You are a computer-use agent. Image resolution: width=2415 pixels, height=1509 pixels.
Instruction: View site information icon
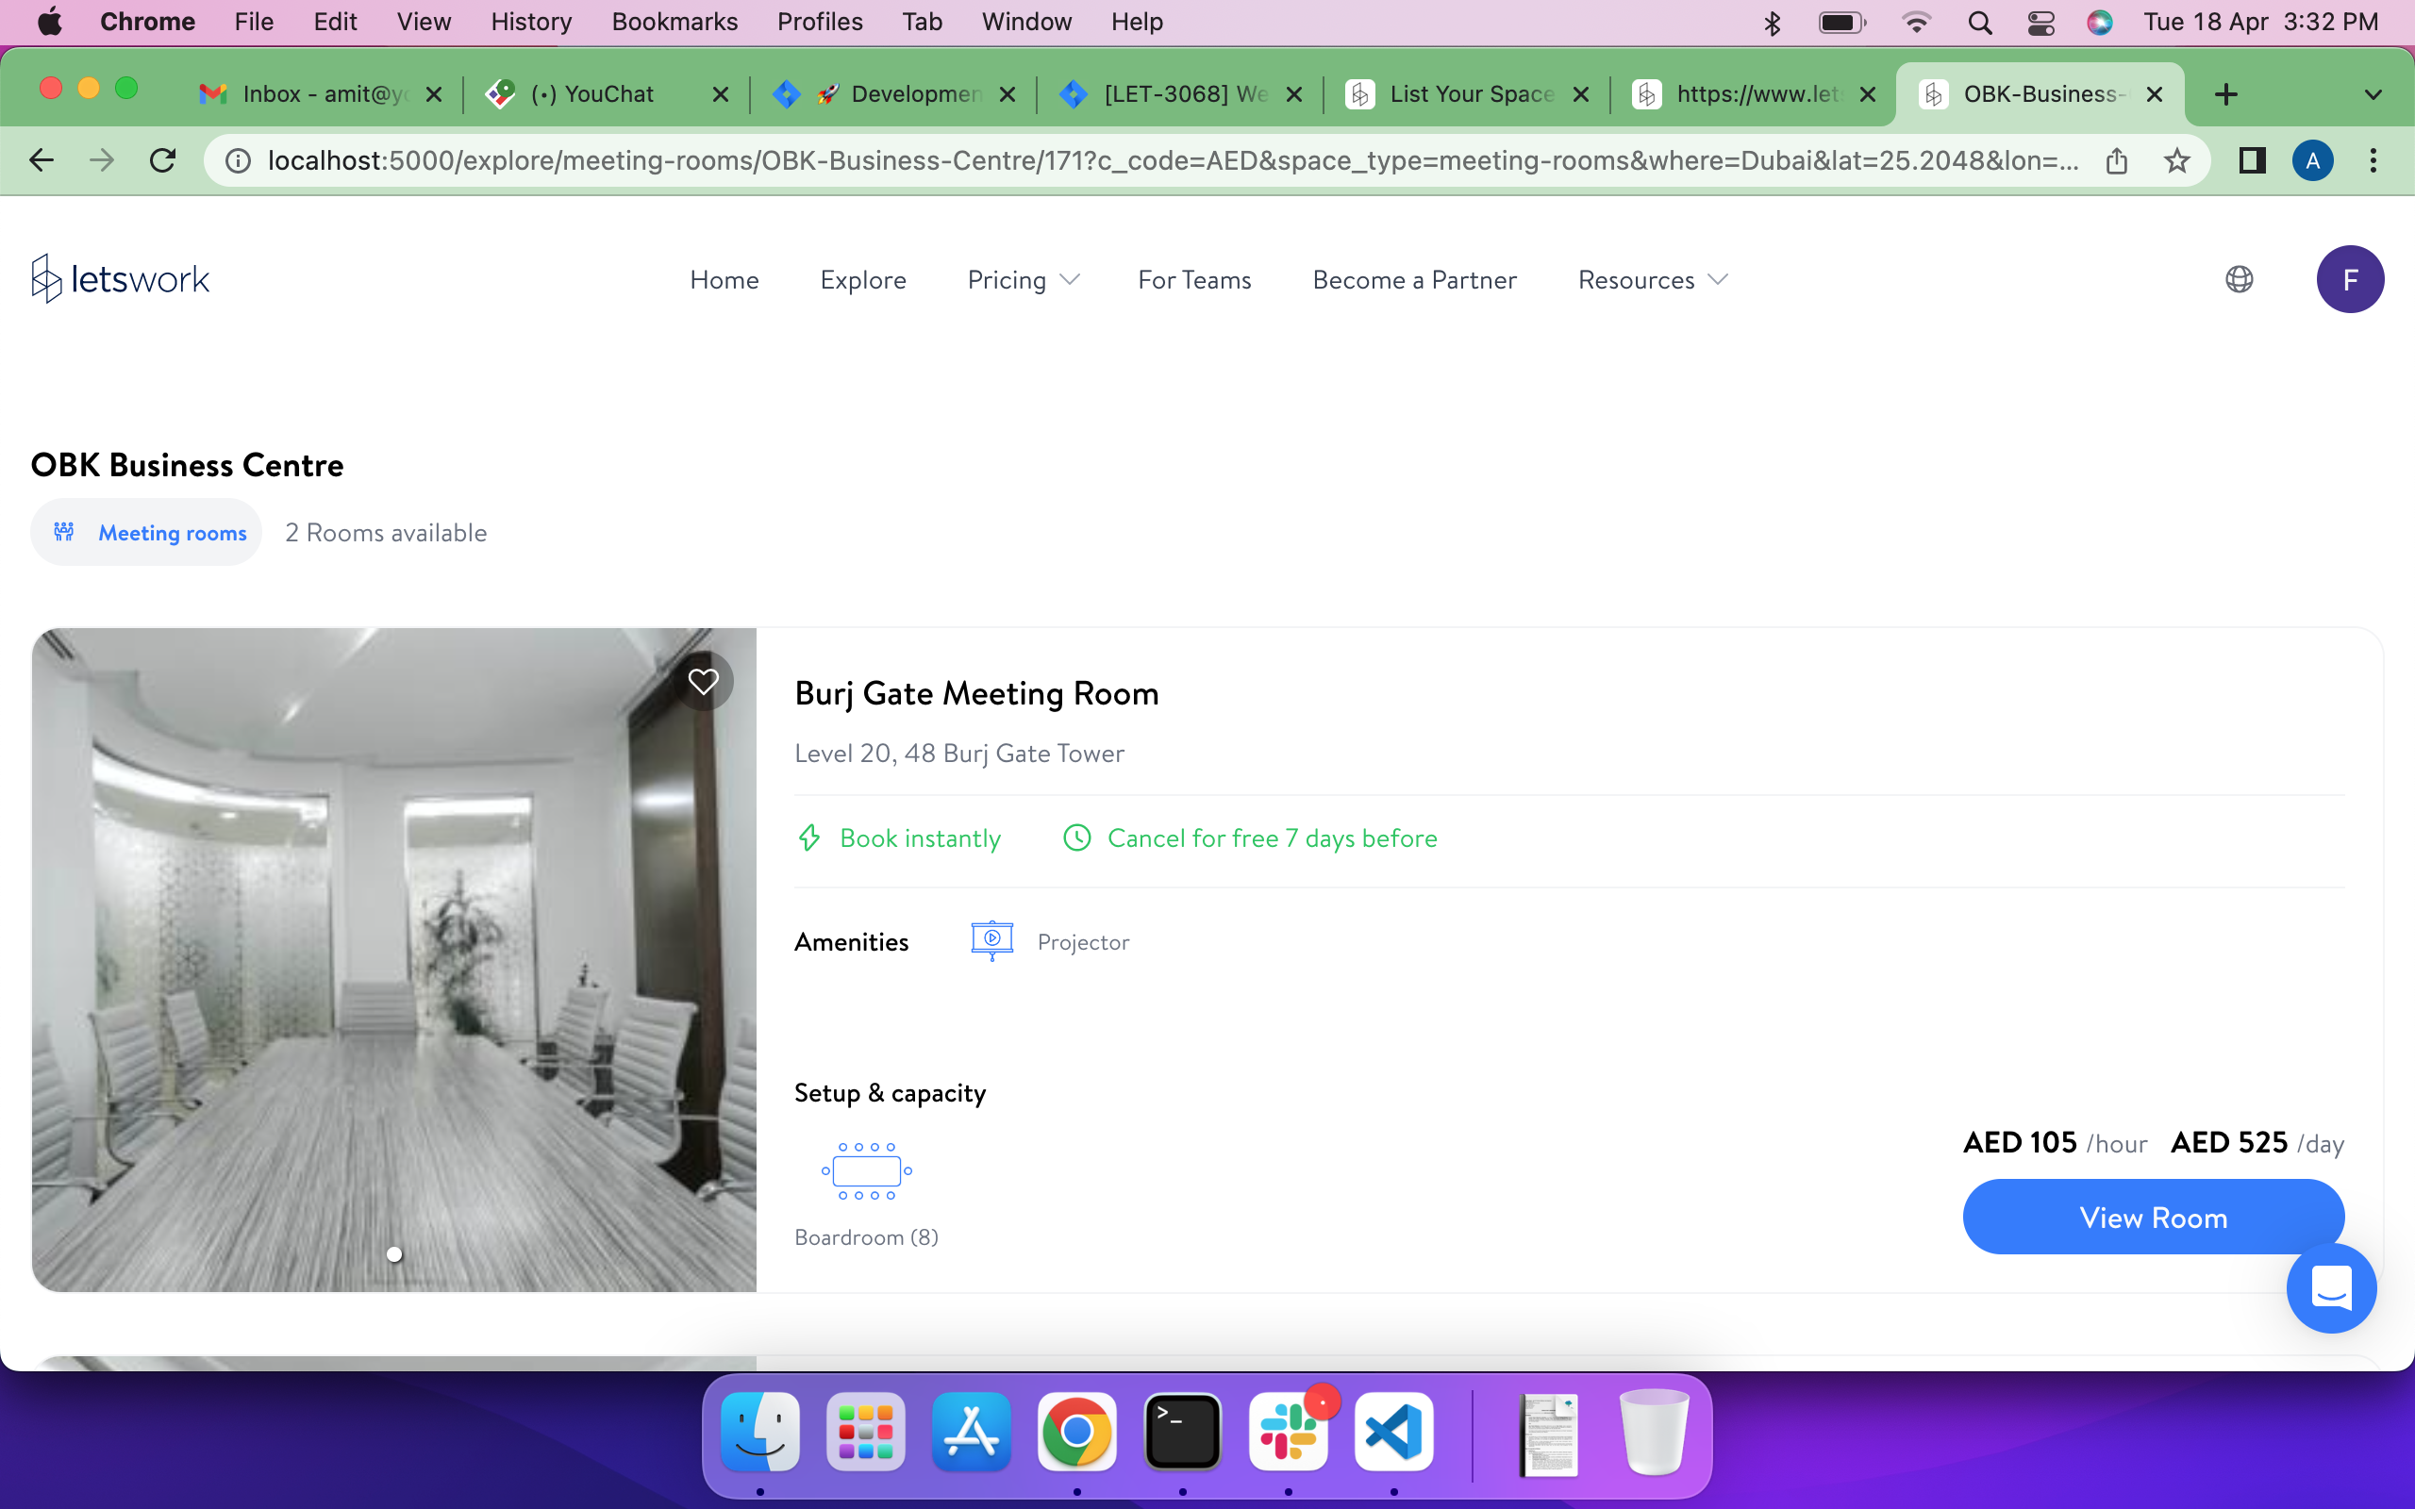[x=238, y=159]
